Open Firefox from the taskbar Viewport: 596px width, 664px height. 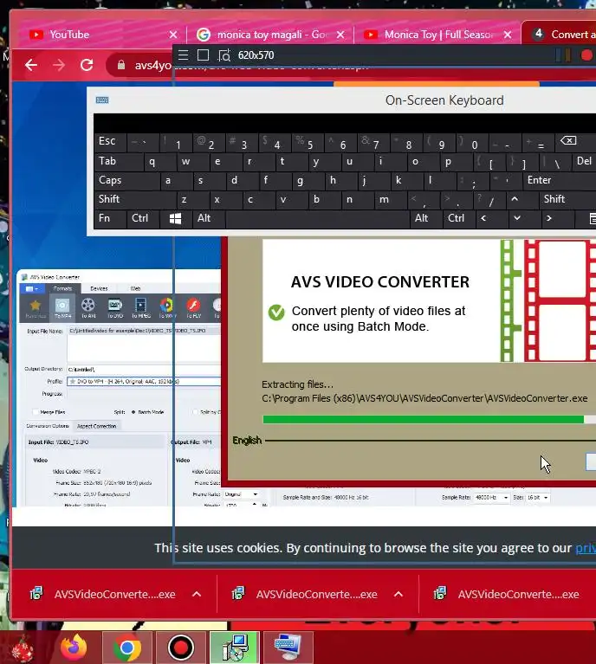(74, 648)
